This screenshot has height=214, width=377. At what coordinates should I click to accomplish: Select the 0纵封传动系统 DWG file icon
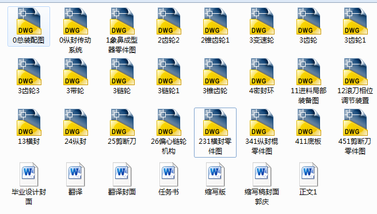coord(75,21)
